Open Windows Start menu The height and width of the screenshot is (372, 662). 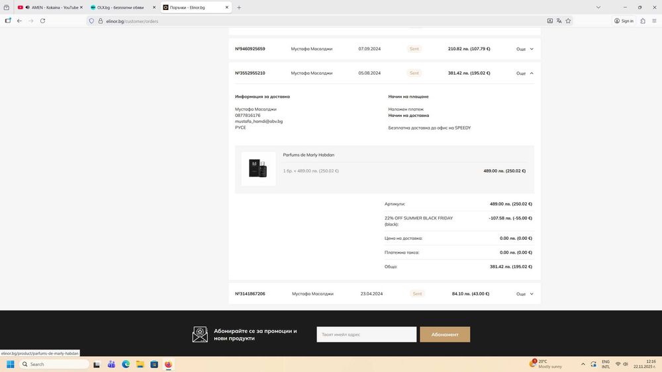click(x=10, y=365)
